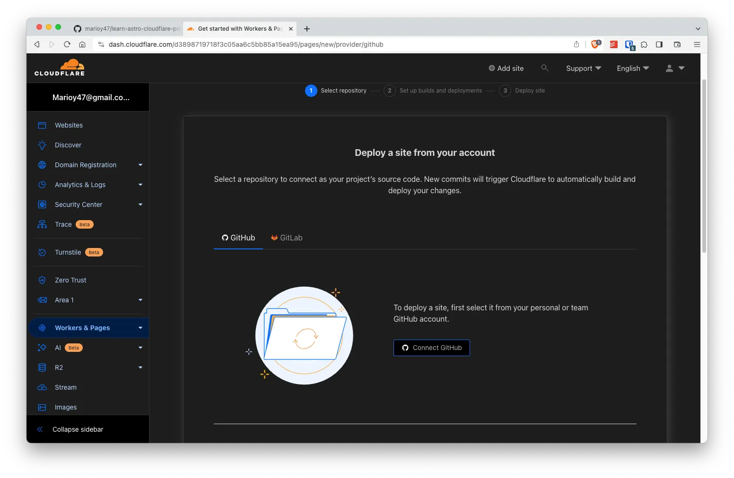Image resolution: width=734 pixels, height=478 pixels.
Task: Expand the Security Center submenu arrow
Action: point(140,205)
